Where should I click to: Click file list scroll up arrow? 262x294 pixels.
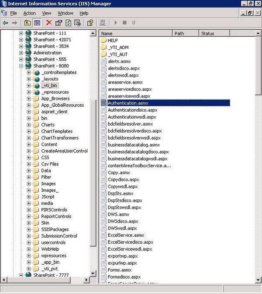[258, 33]
